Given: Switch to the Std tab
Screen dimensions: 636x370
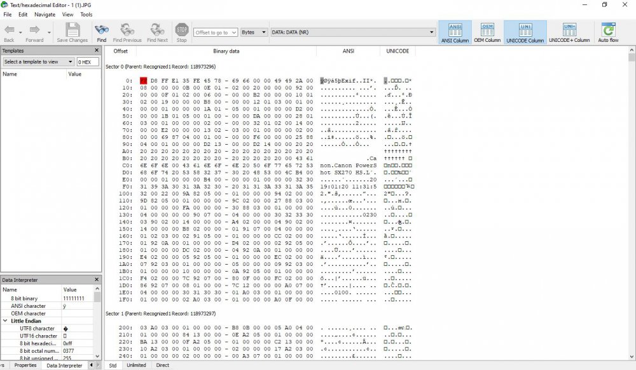Looking at the screenshot, I should tap(113, 365).
